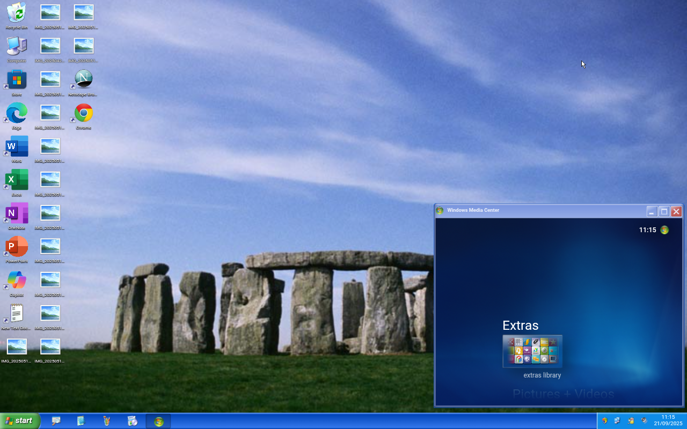
Task: Click the extras library text label
Action: coord(542,375)
